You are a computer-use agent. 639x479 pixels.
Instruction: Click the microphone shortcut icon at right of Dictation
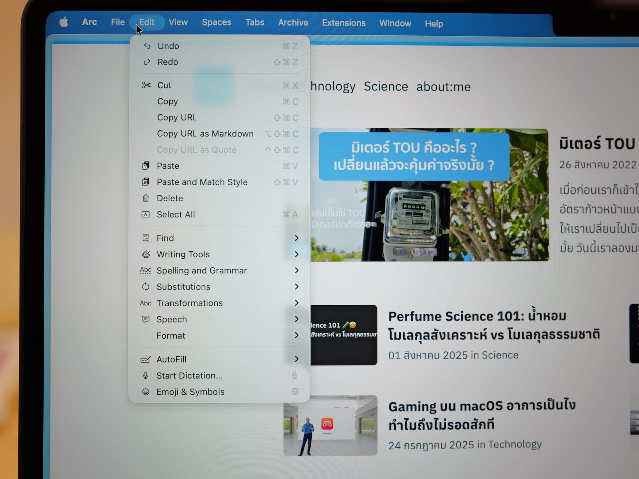[295, 375]
